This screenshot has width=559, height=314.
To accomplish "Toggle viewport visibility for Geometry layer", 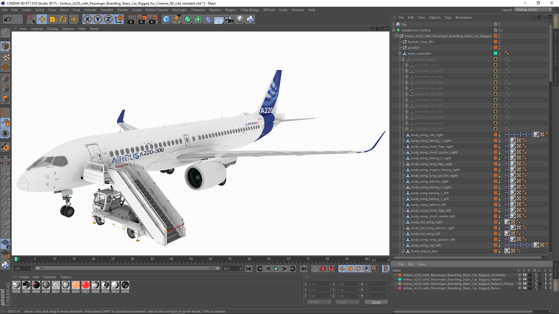I will point(525,275).
